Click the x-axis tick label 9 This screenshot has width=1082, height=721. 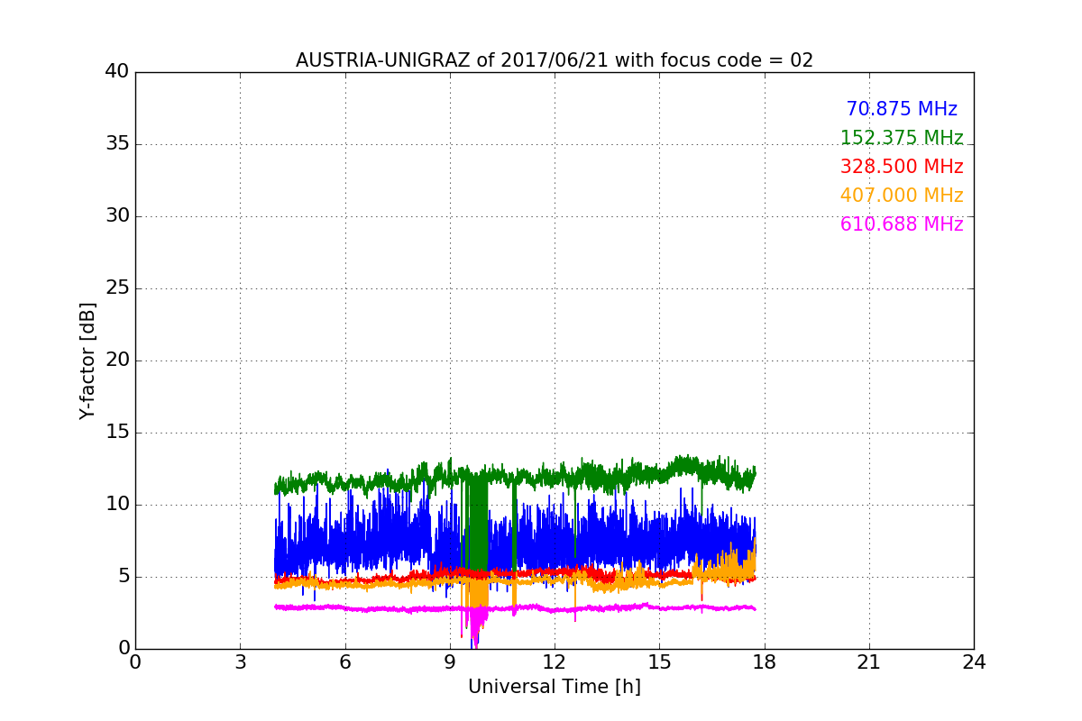point(450,662)
